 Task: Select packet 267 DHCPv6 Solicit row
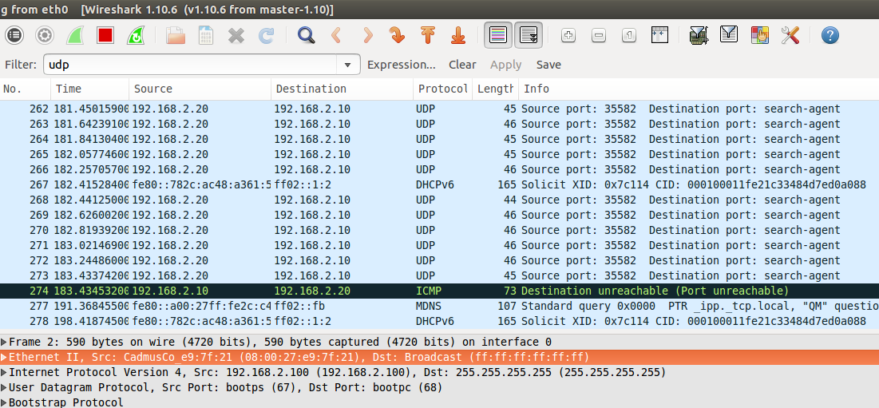pyautogui.click(x=439, y=185)
